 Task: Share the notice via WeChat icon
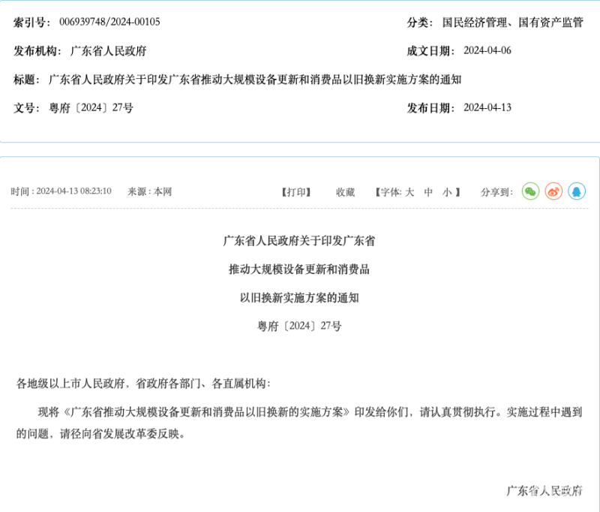530,191
